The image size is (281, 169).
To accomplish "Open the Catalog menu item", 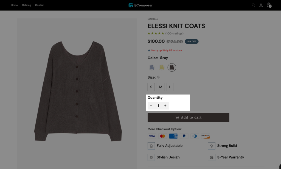I will (x=26, y=5).
